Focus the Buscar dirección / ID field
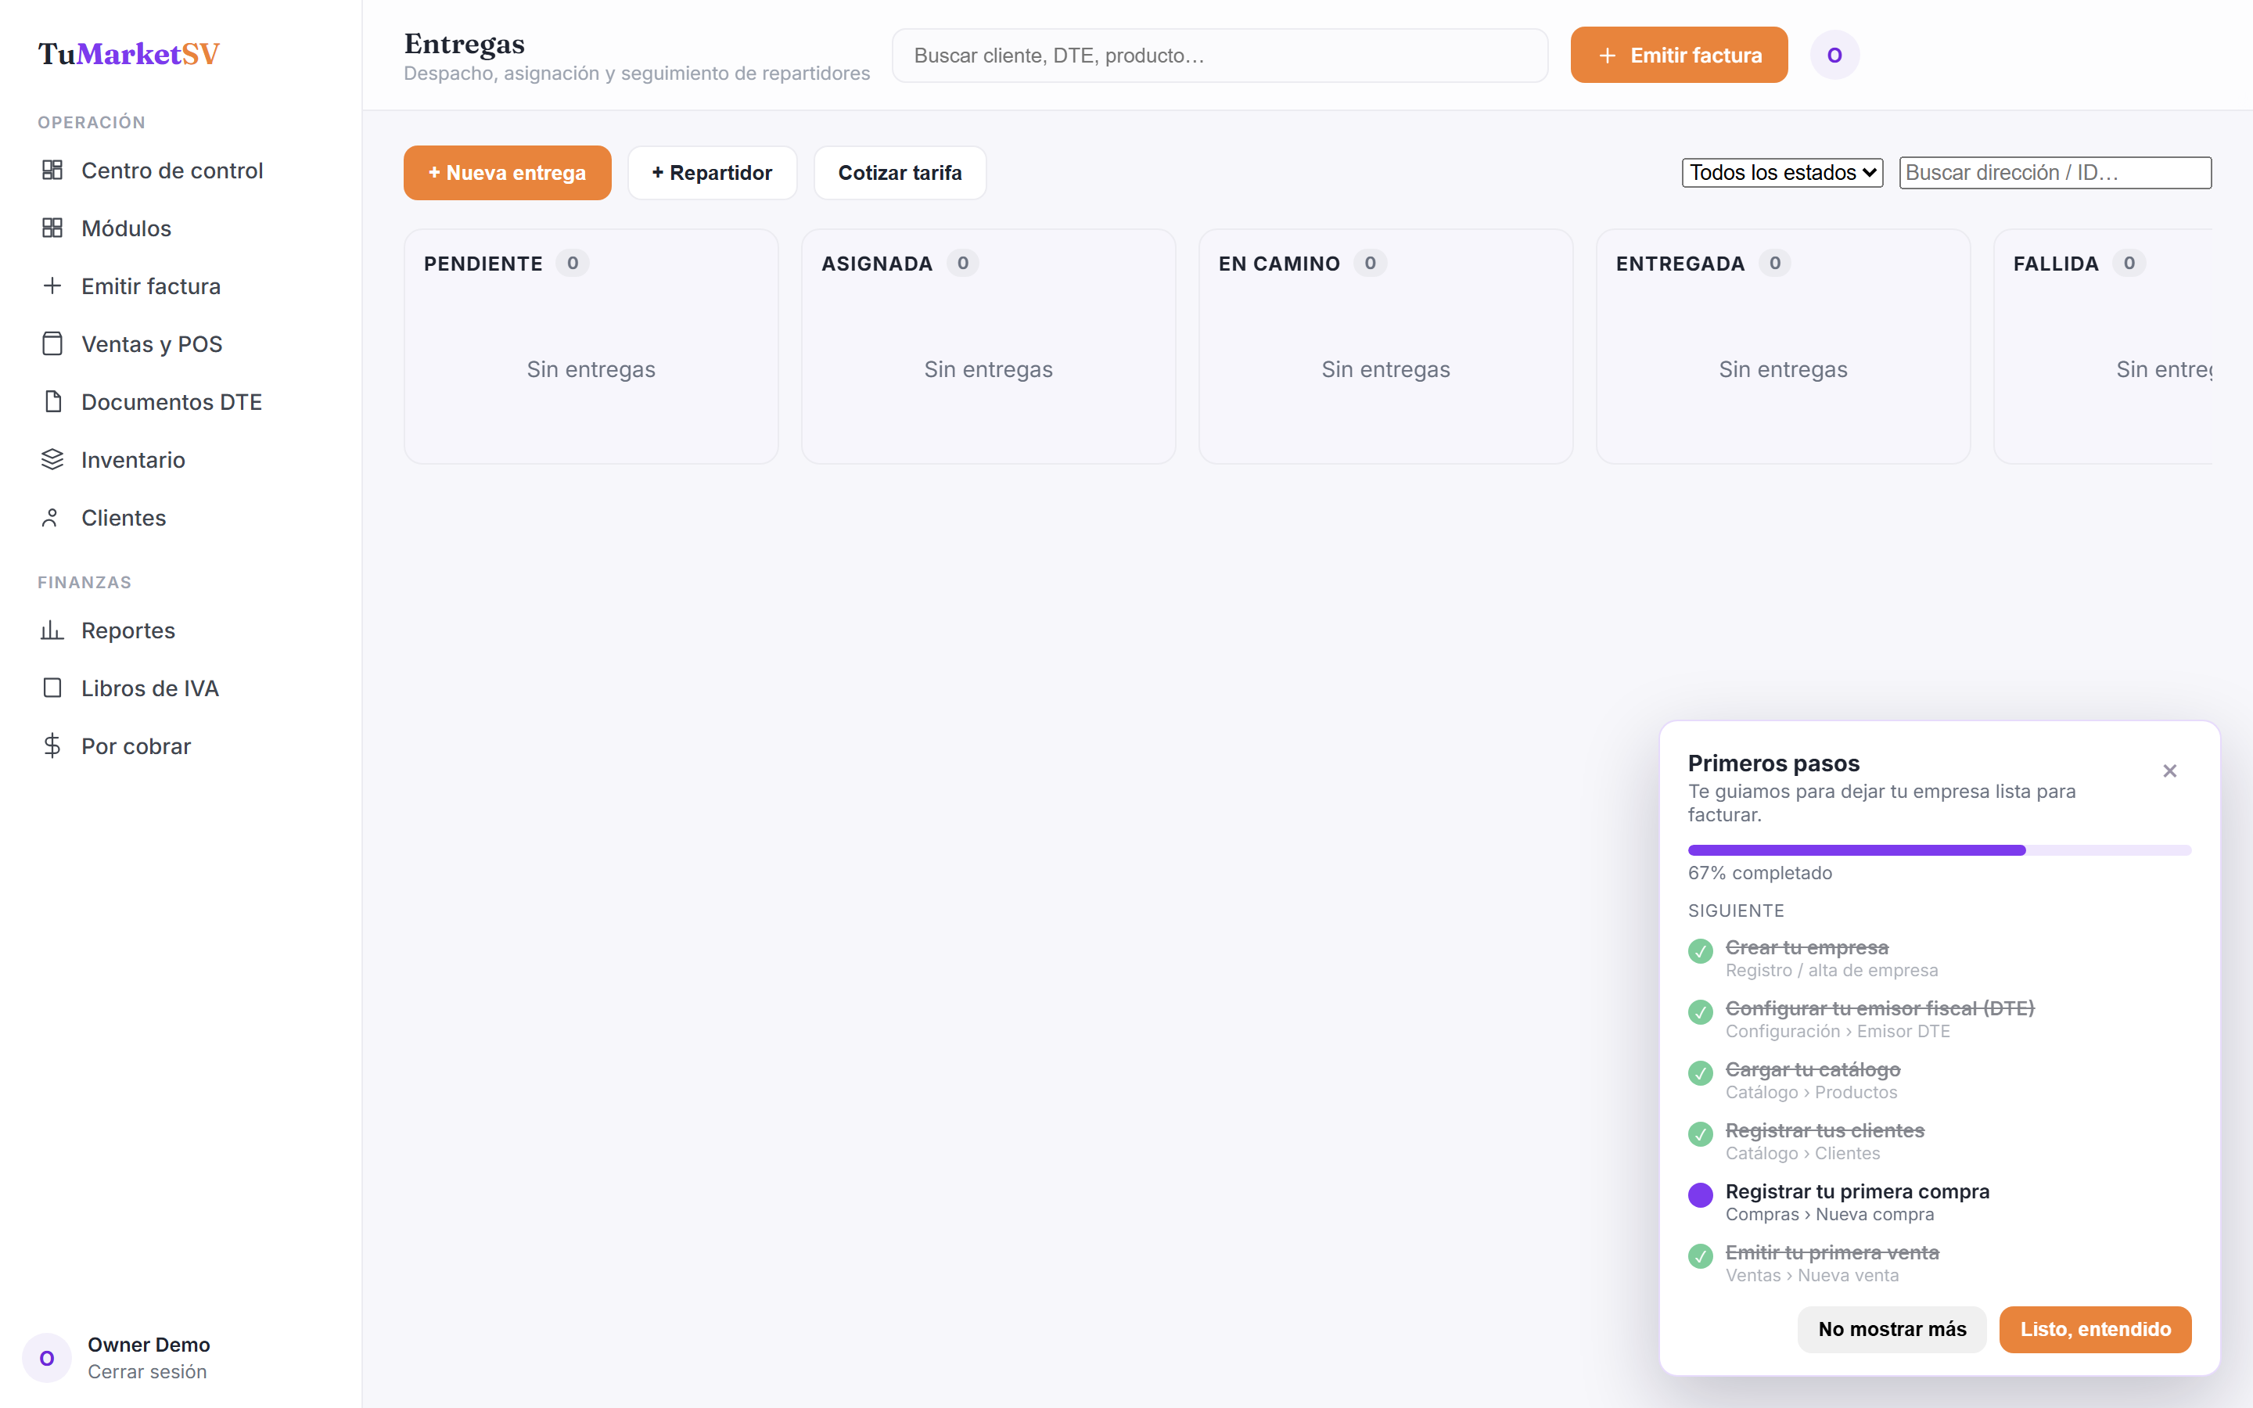 coord(2055,172)
